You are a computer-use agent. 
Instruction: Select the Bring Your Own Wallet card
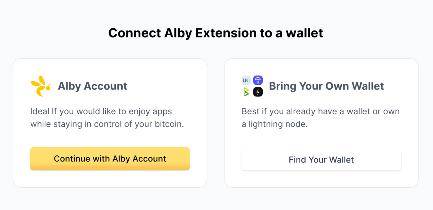pyautogui.click(x=321, y=122)
